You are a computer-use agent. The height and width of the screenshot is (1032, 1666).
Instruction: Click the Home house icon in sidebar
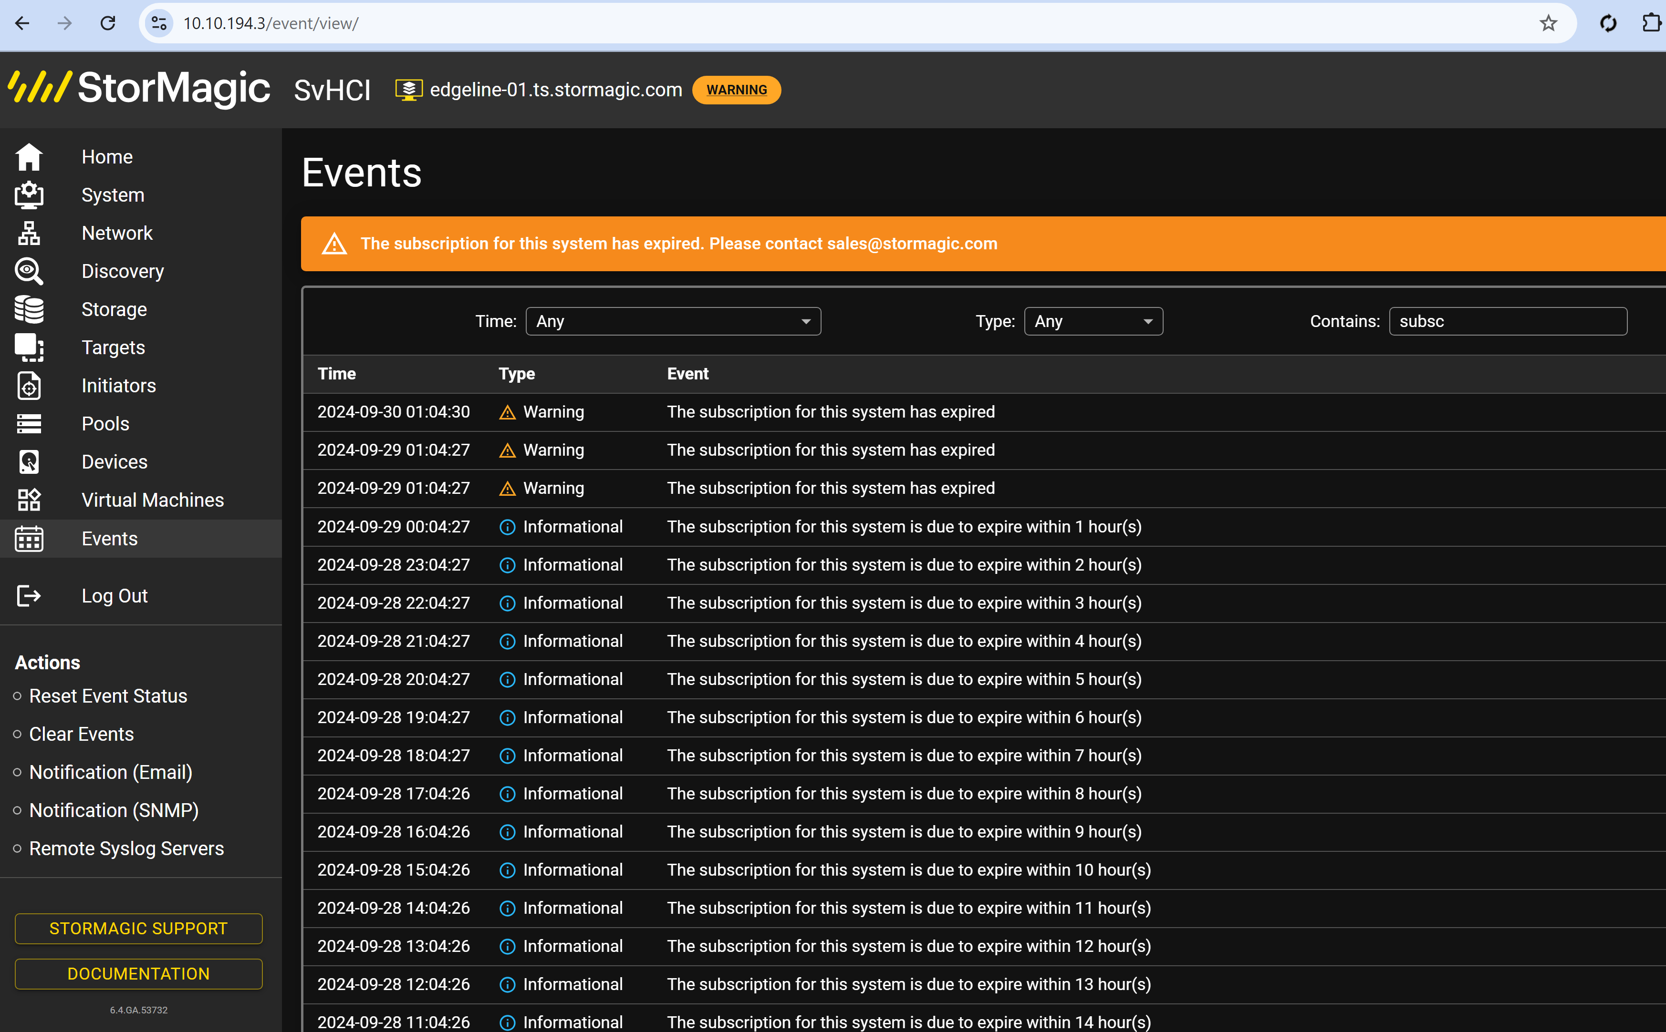tap(29, 157)
